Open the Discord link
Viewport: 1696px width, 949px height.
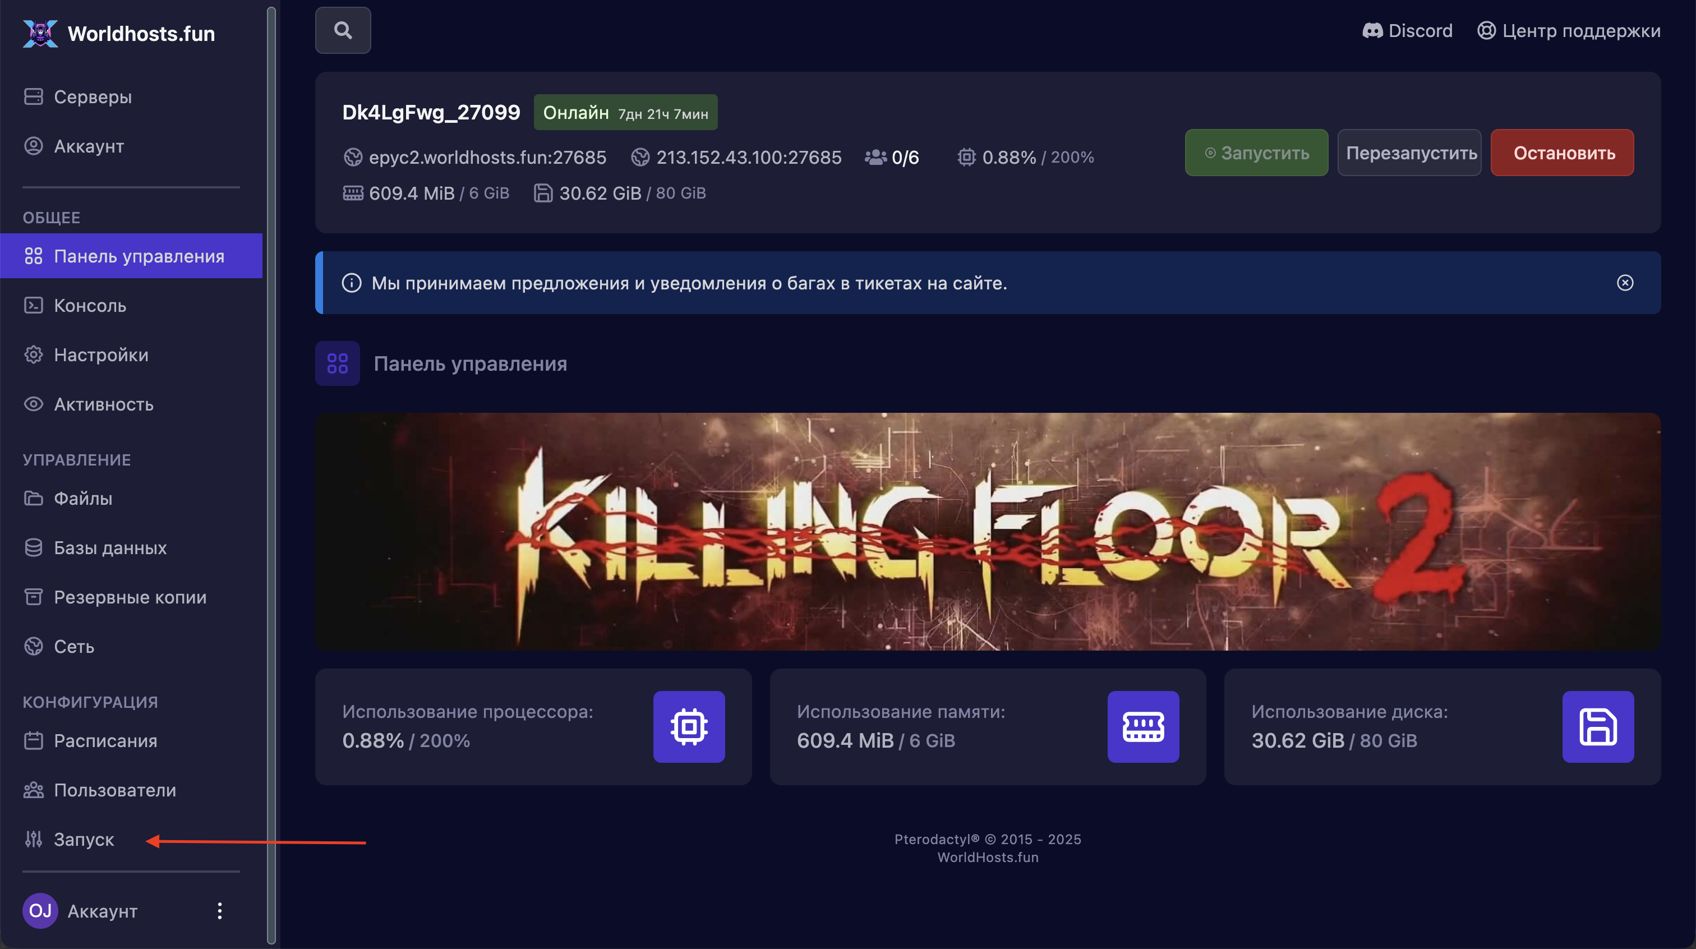tap(1407, 31)
